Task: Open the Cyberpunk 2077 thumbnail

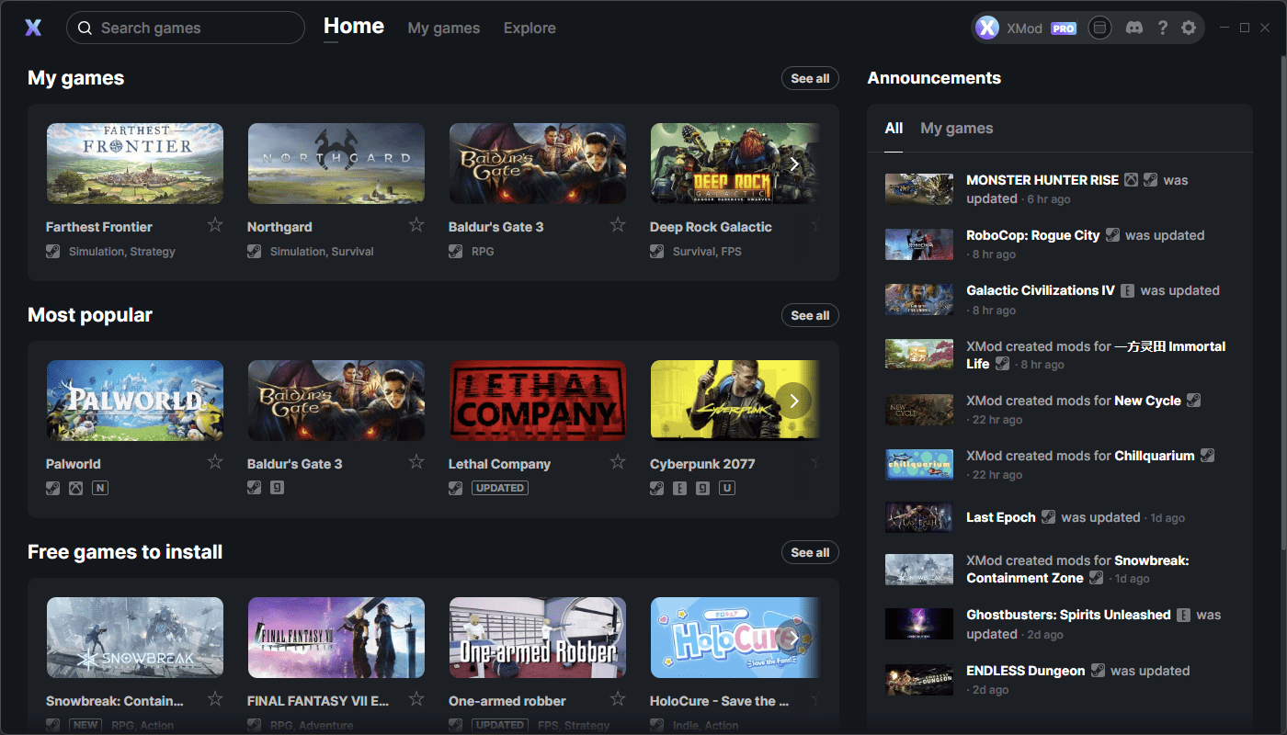Action: (x=735, y=401)
